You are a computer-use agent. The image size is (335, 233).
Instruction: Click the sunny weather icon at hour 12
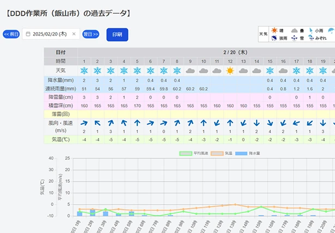tap(230, 71)
